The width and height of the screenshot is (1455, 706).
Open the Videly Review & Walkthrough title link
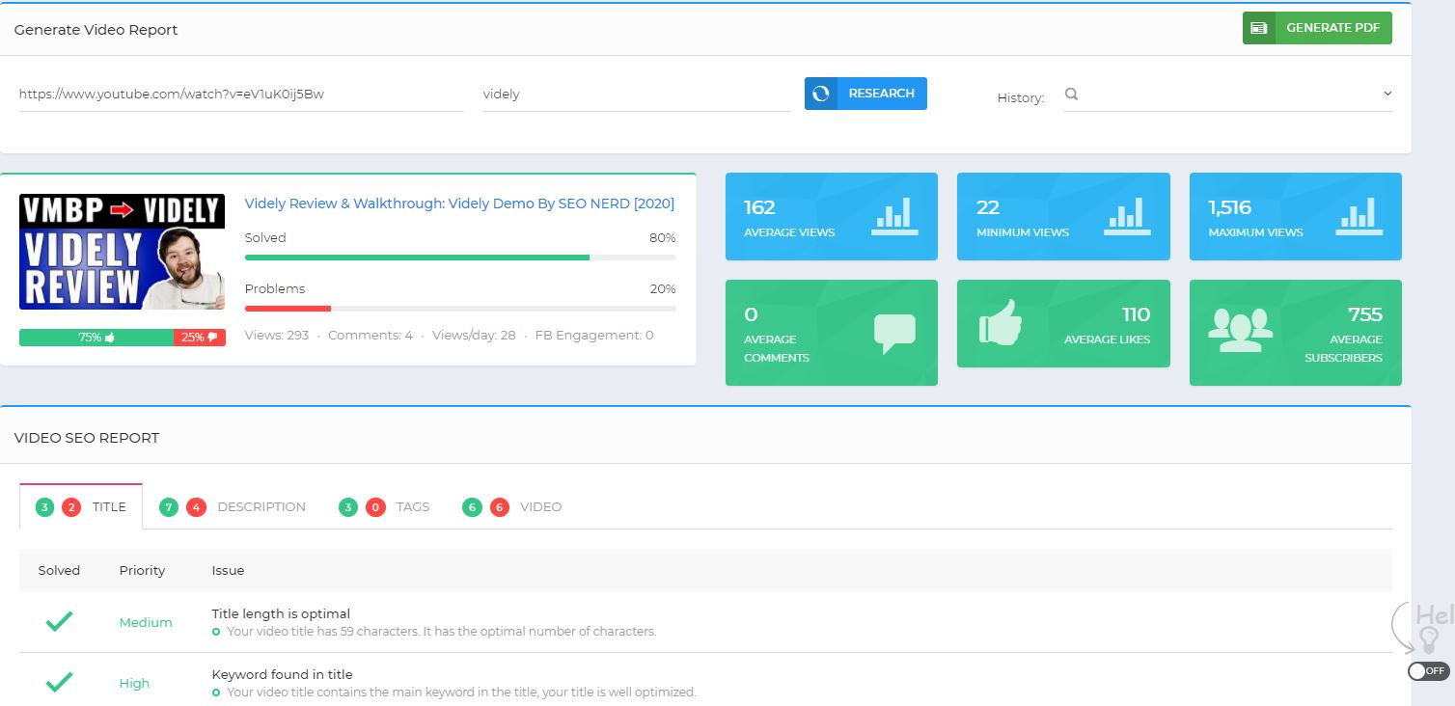coord(459,204)
